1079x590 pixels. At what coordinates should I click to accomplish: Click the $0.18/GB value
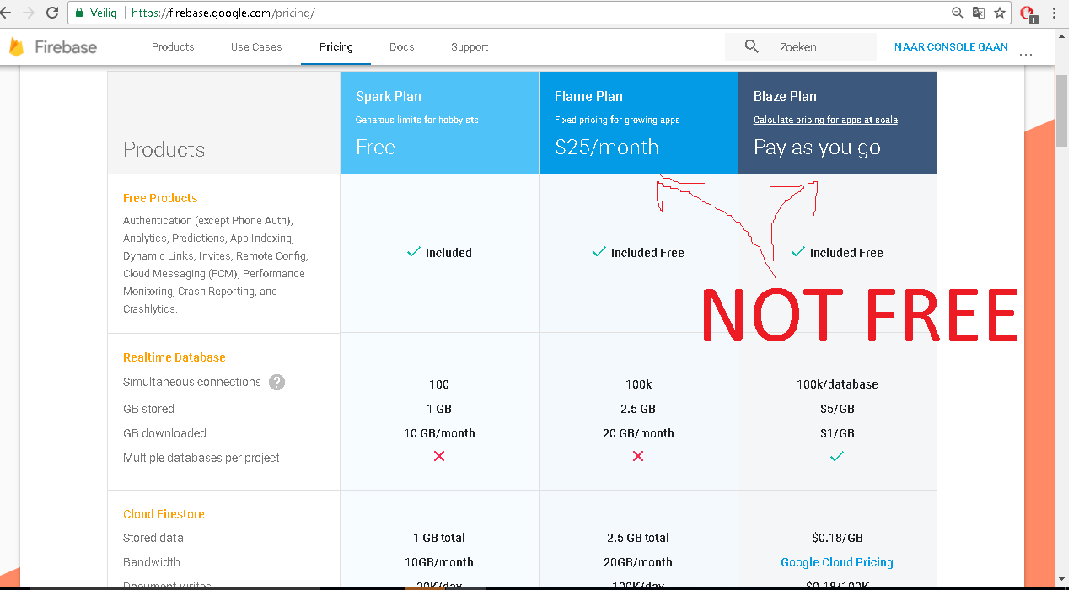pyautogui.click(x=837, y=538)
